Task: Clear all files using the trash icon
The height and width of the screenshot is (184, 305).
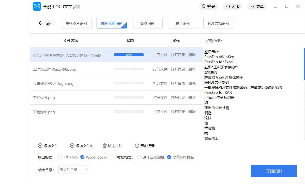Action: point(105,146)
